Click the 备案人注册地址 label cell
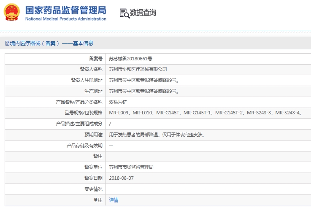 (x=55, y=80)
